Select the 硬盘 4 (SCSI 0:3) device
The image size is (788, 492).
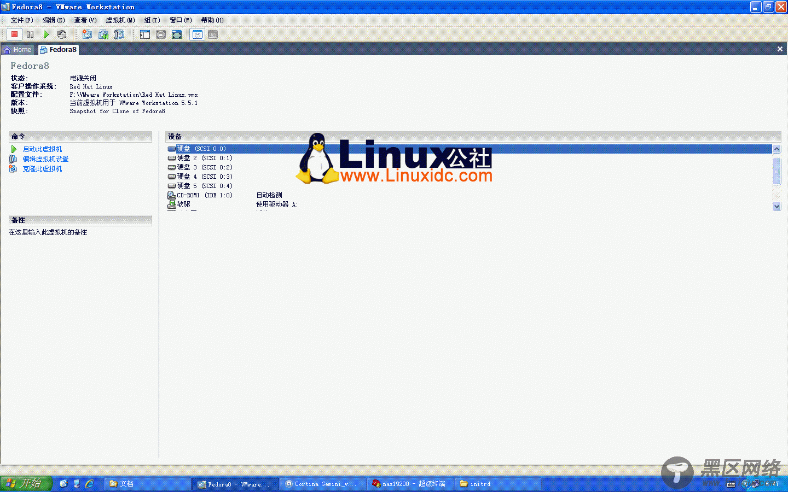point(200,177)
